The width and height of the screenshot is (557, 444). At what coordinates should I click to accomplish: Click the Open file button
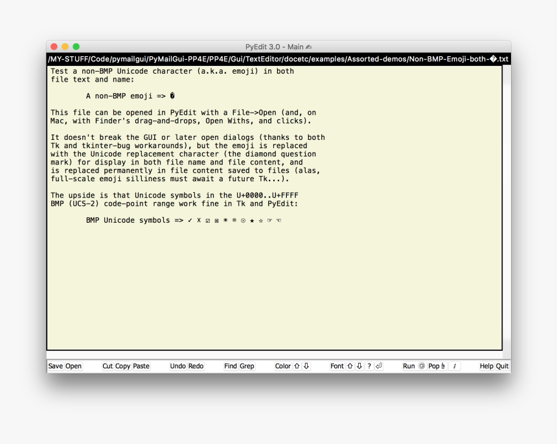(74, 366)
